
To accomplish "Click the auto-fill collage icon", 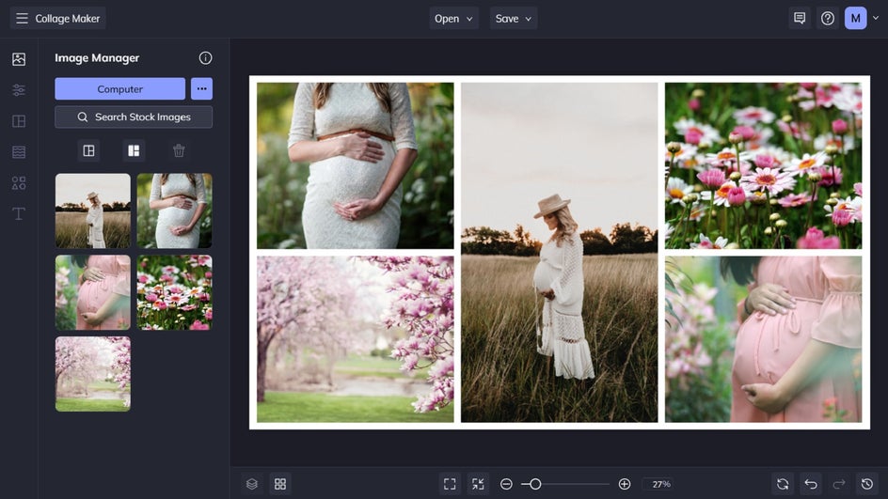I will pos(134,150).
